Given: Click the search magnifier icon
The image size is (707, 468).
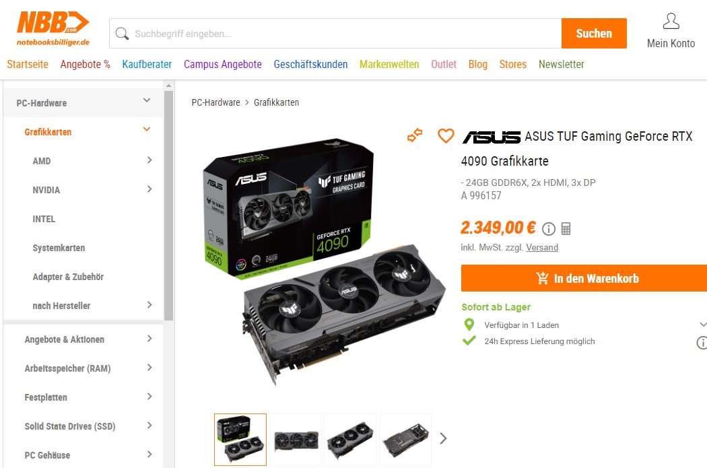Looking at the screenshot, I should (x=122, y=34).
